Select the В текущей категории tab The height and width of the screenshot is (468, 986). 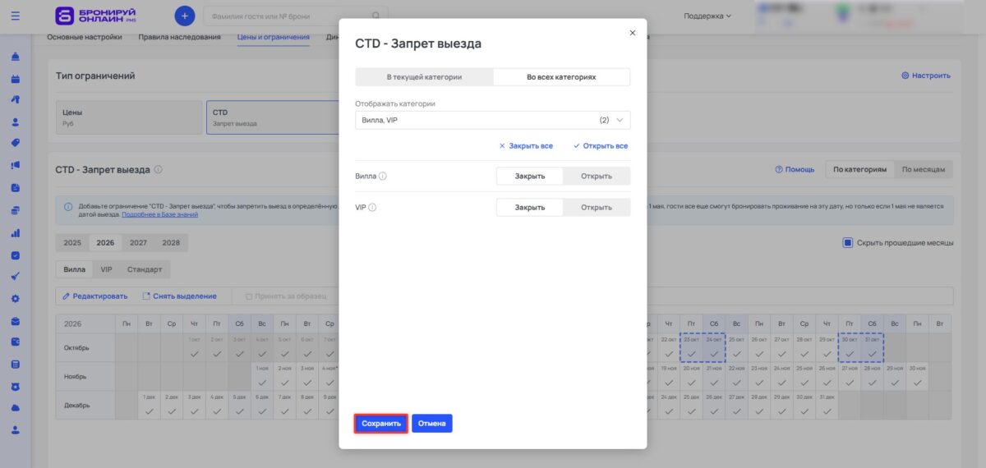pyautogui.click(x=424, y=76)
